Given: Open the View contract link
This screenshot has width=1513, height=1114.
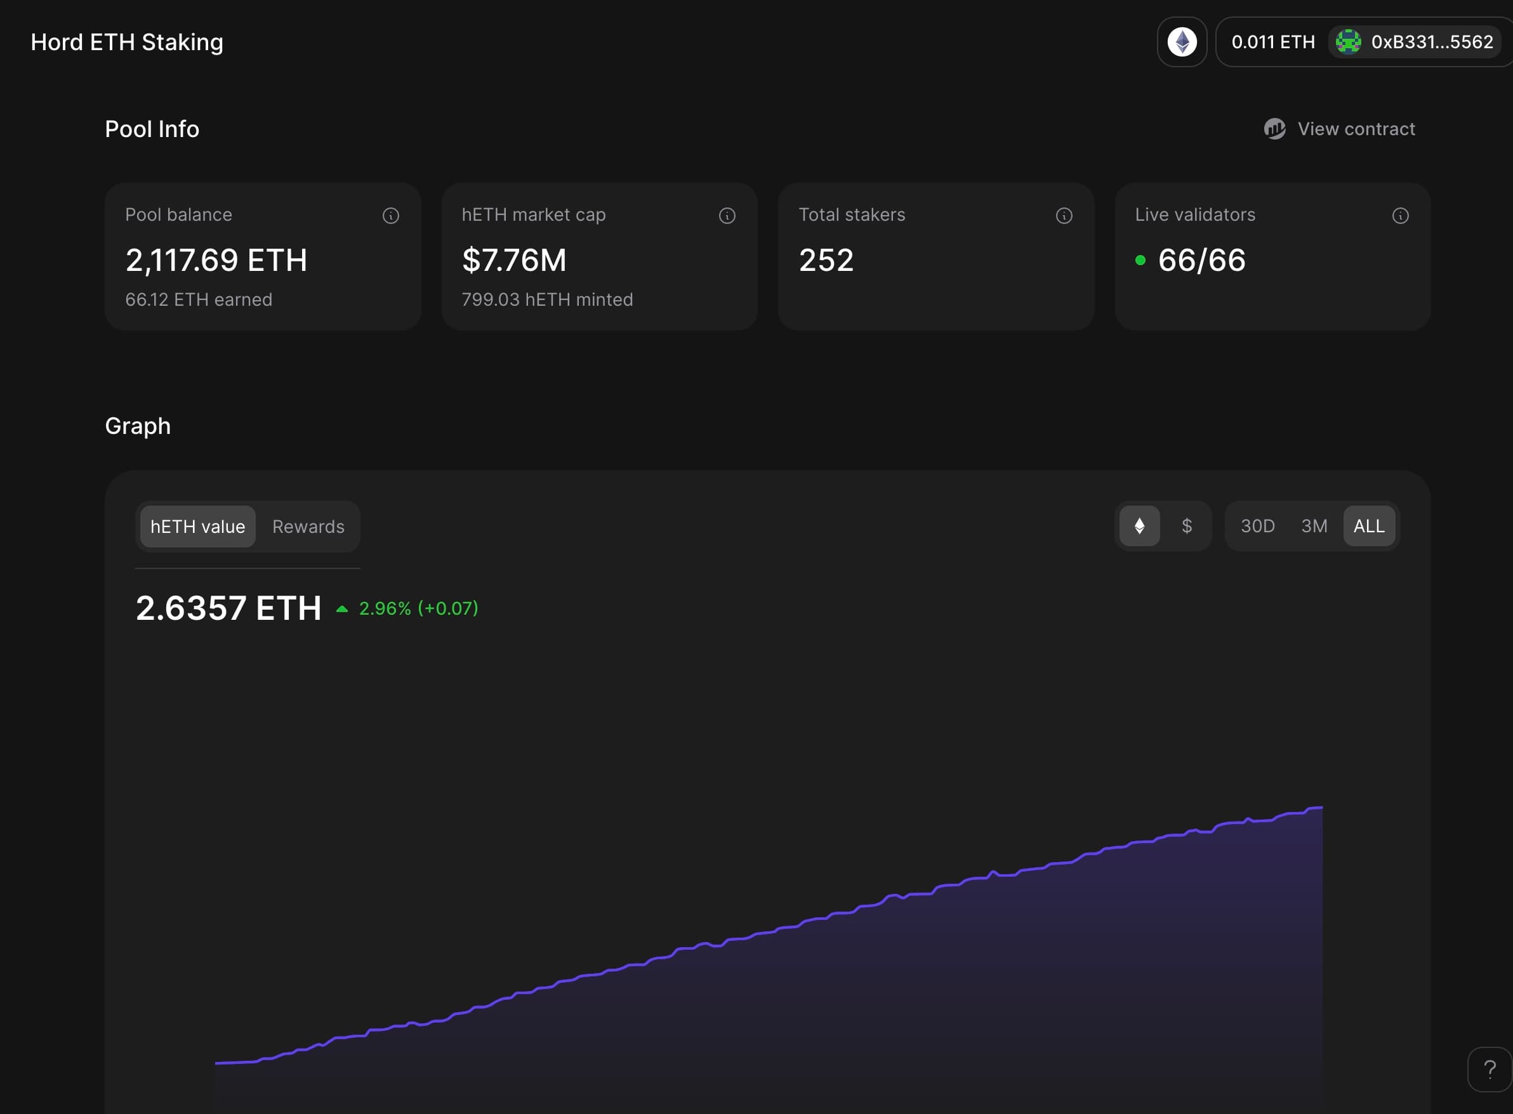Looking at the screenshot, I should point(1356,129).
